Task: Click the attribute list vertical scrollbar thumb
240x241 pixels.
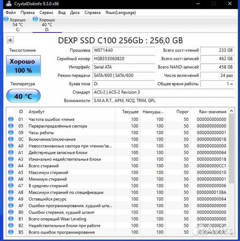Action: tap(232, 149)
